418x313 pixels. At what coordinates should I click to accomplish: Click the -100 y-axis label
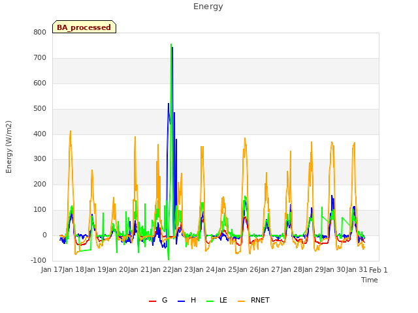pyautogui.click(x=39, y=260)
